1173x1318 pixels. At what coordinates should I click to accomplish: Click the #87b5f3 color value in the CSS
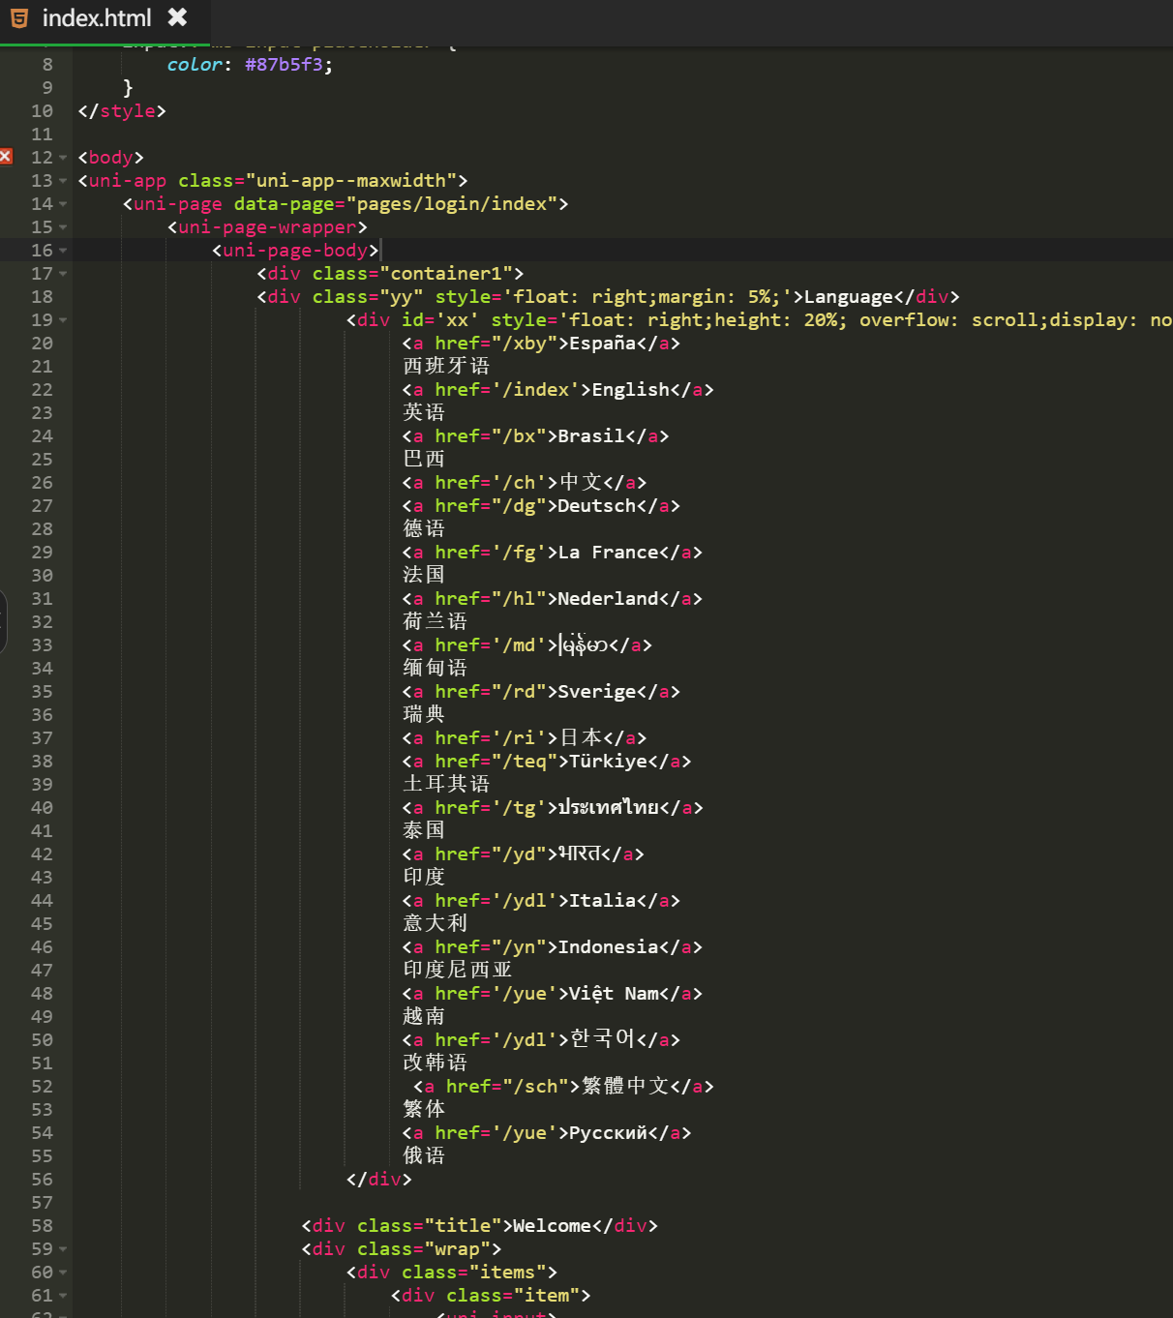tap(284, 65)
